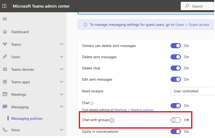This screenshot has width=215, height=138.
Task: Expand the Teams devices chevron
Action: coord(62,69)
